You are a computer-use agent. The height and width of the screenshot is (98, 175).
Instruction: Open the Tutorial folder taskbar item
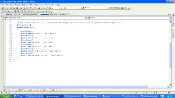pyautogui.click(x=111, y=96)
